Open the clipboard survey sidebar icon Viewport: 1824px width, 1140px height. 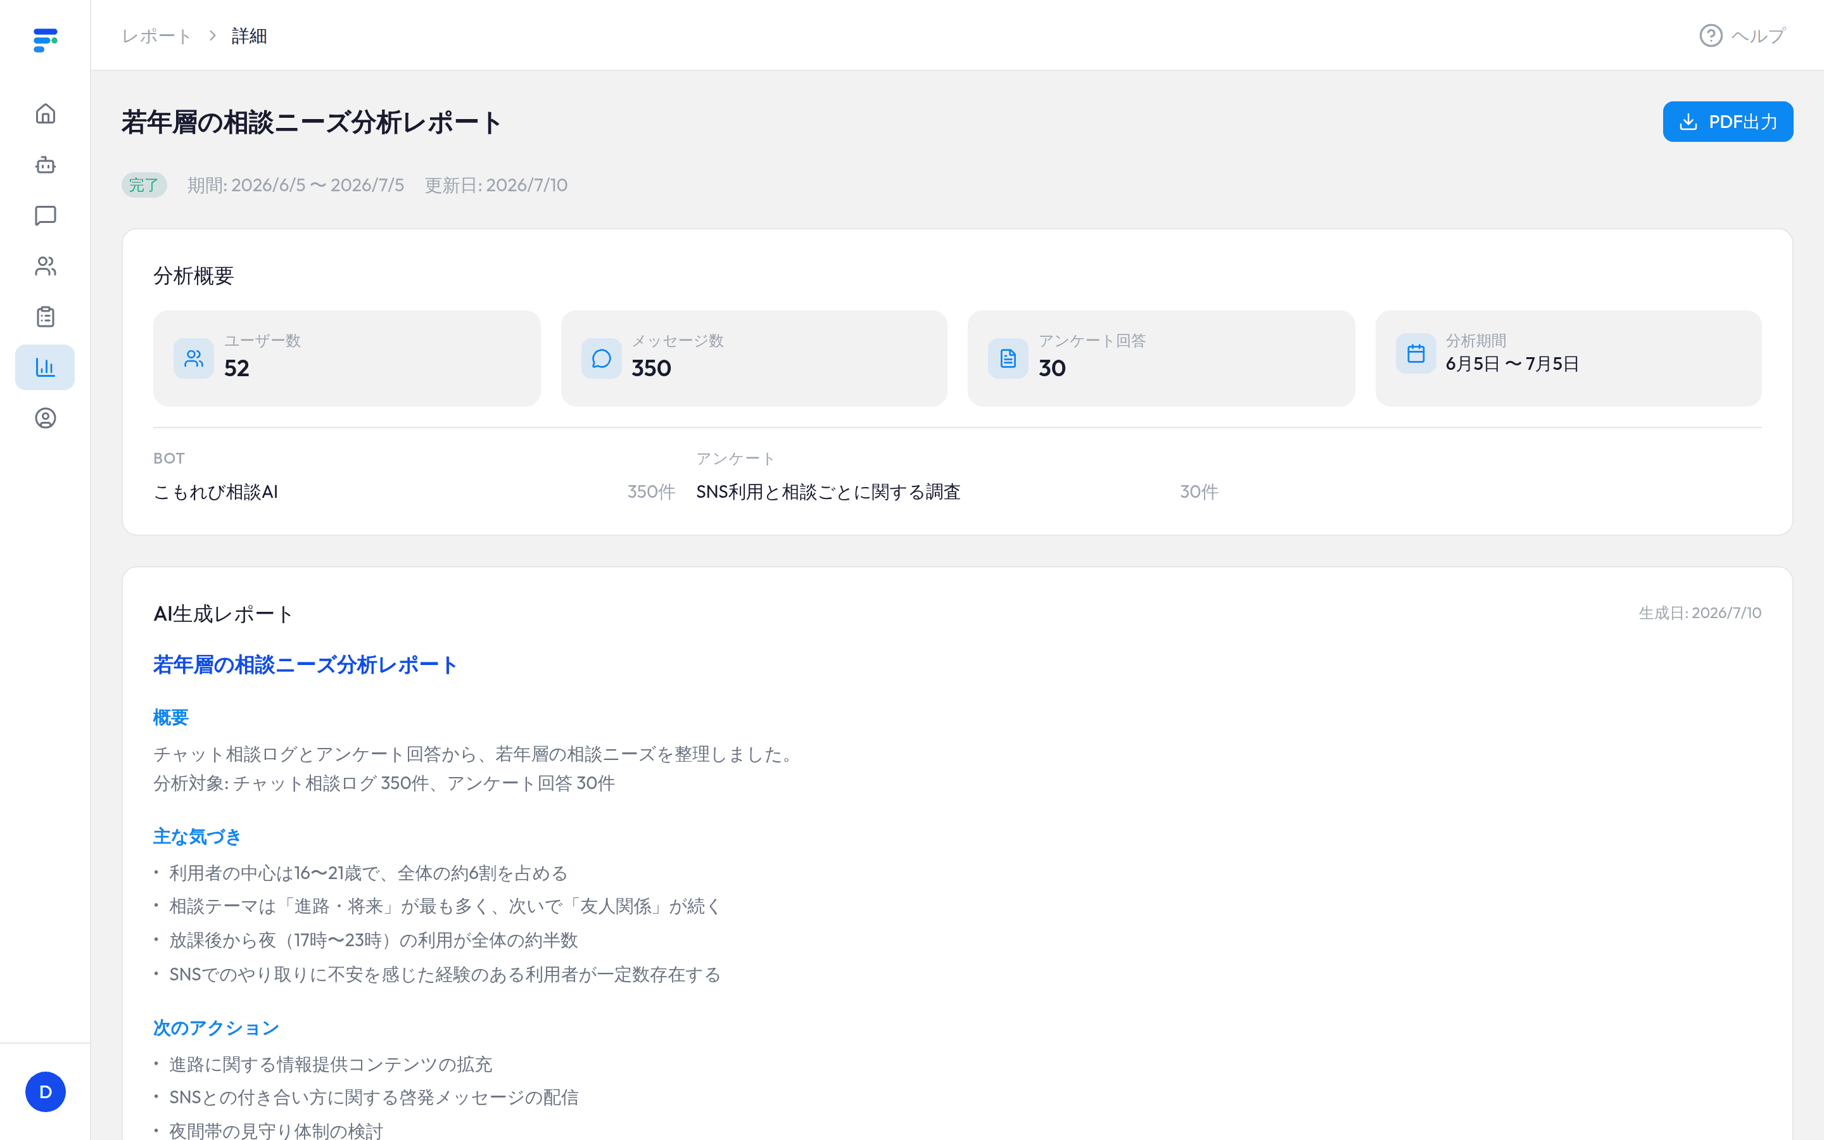(45, 317)
